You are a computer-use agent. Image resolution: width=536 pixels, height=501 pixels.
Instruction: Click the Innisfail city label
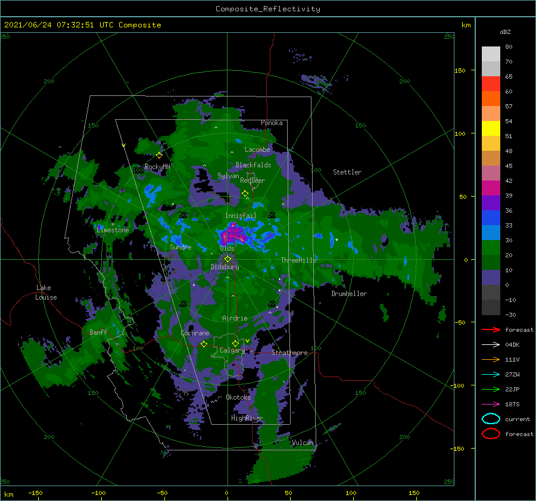click(x=241, y=216)
